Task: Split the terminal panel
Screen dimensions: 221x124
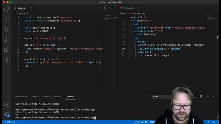Action: pos(195,96)
